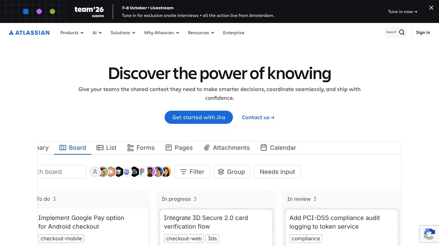Follow the Contact us link
439x246 pixels.
[258, 117]
